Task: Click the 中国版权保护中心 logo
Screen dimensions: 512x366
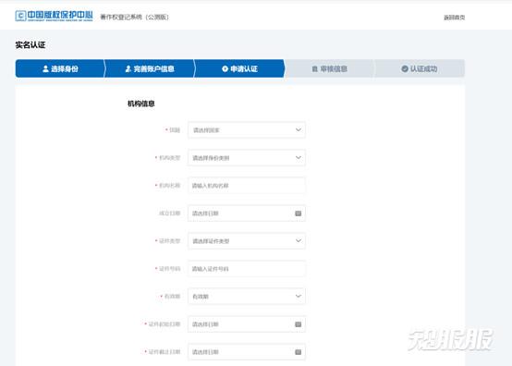Action: tap(54, 16)
